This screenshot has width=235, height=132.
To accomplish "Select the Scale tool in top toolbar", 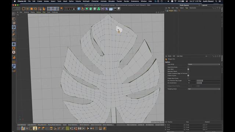I will [x=32, y=9].
